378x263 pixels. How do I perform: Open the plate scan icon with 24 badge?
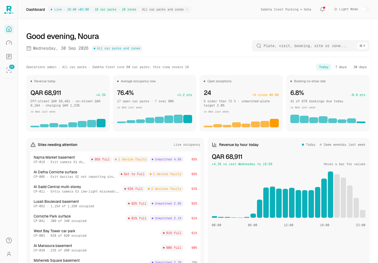coord(9,70)
